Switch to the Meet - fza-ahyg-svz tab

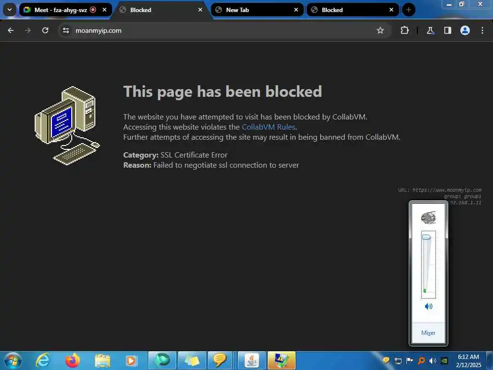pos(60,10)
